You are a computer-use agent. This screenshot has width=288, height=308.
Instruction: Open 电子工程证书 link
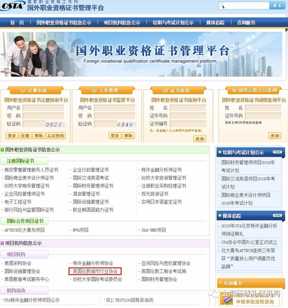click(18, 202)
